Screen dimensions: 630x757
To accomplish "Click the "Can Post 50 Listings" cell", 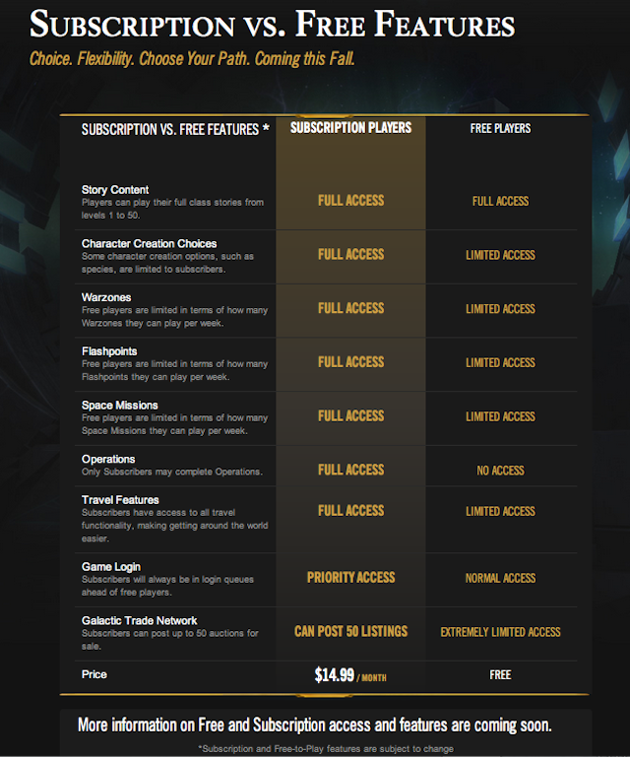I will pos(350,631).
